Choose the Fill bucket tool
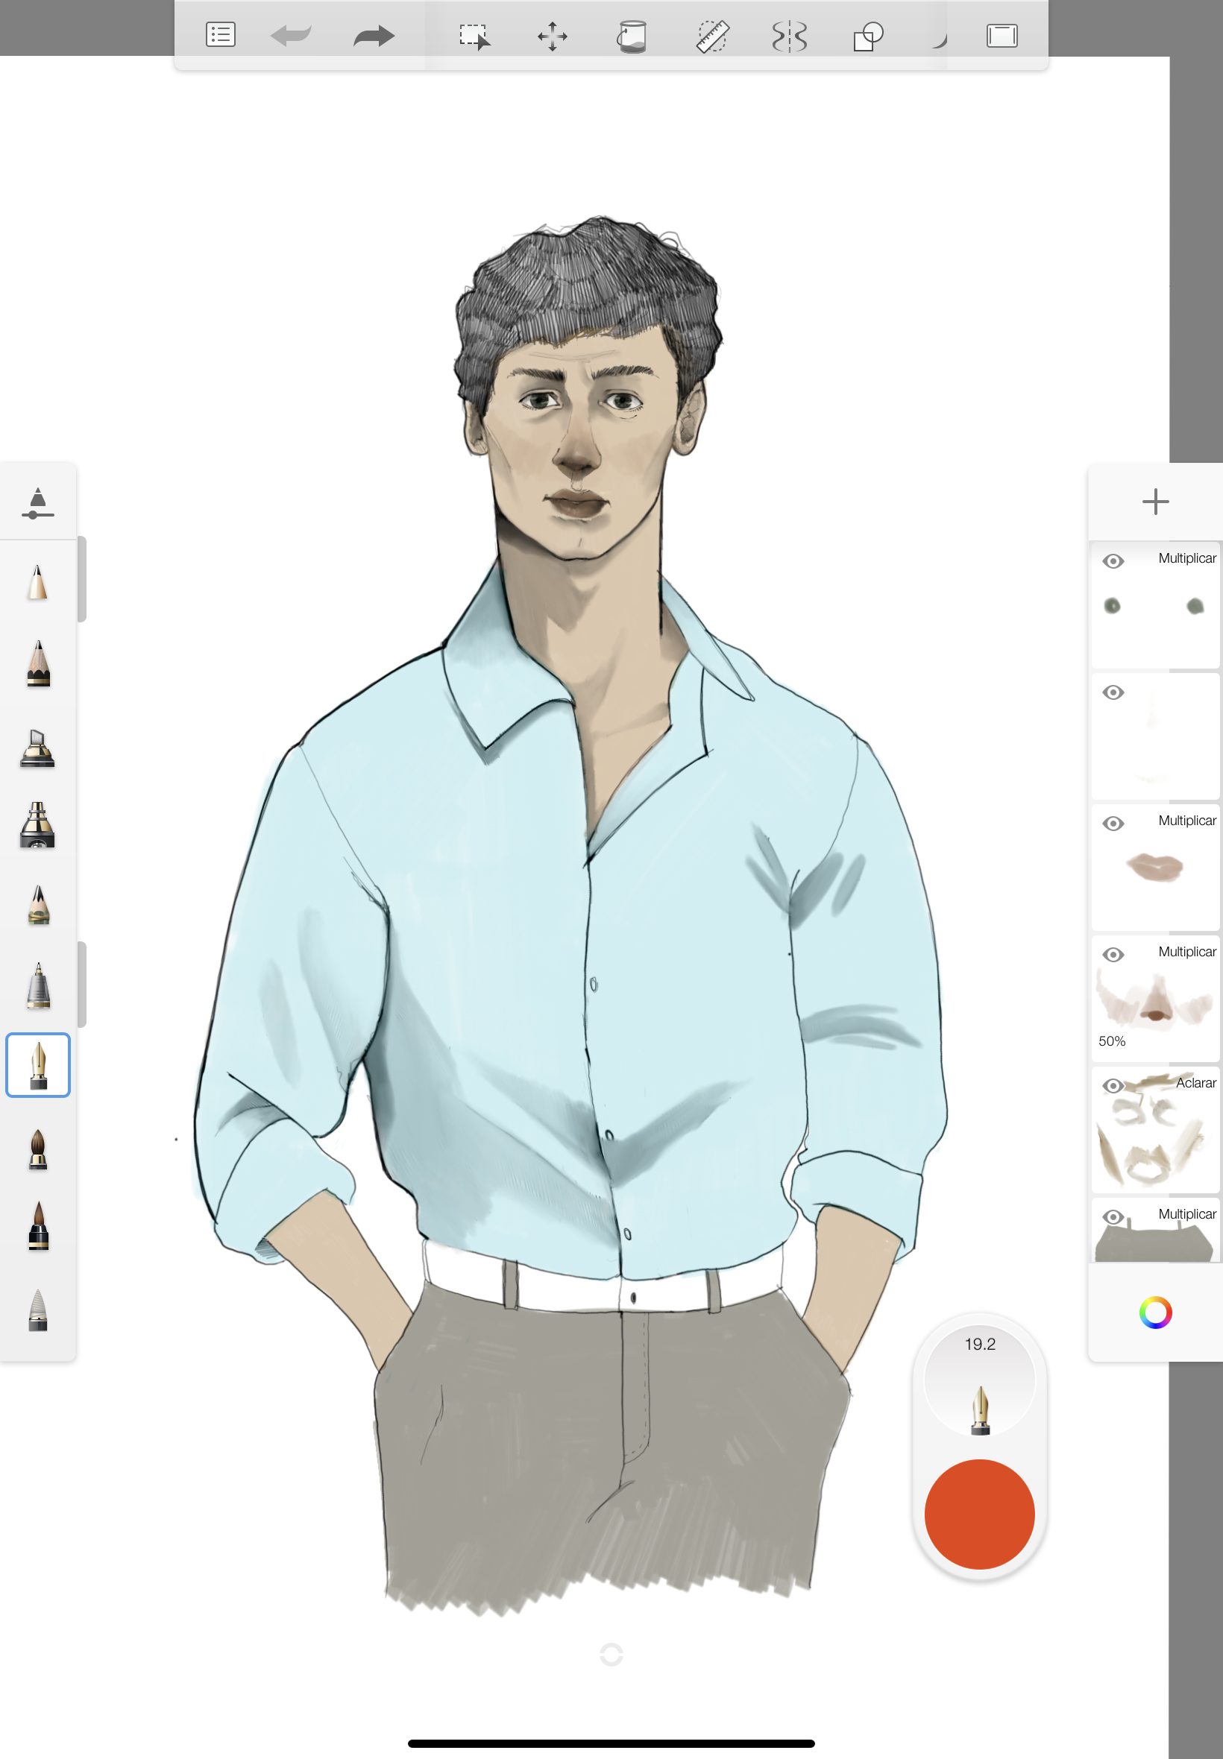The height and width of the screenshot is (1759, 1223). 632,36
